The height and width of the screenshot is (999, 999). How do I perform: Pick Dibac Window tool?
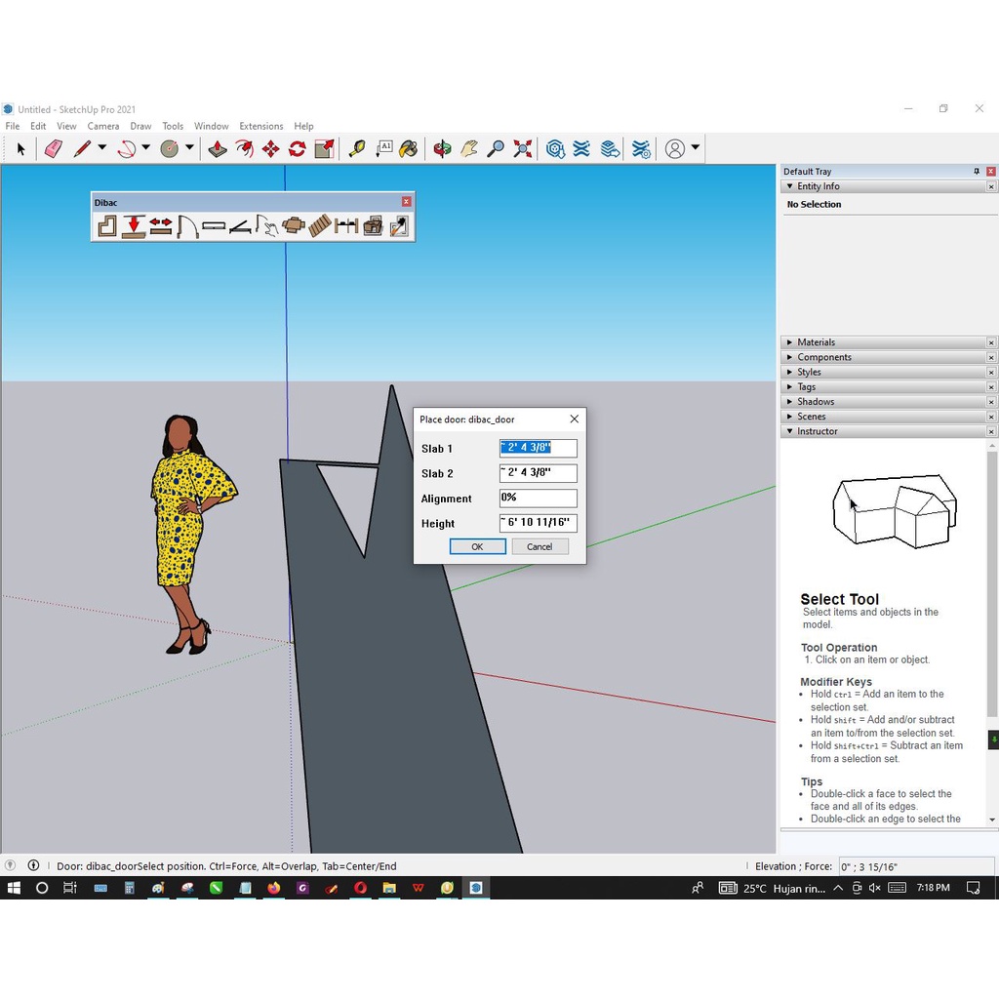214,226
